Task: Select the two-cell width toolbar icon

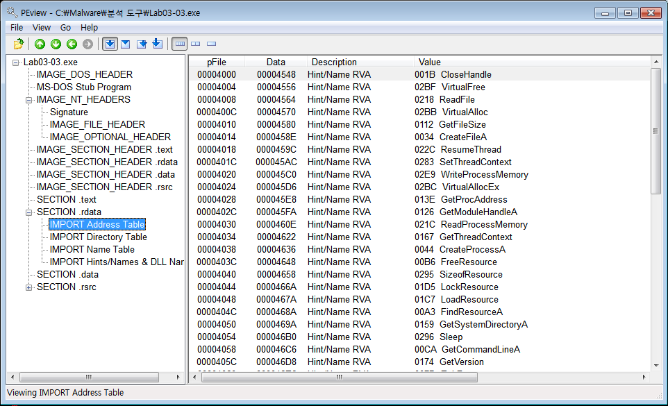Action: (x=196, y=44)
